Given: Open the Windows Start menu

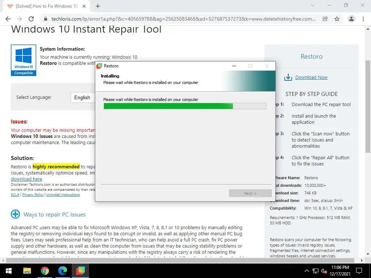Looking at the screenshot, I should [9, 271].
